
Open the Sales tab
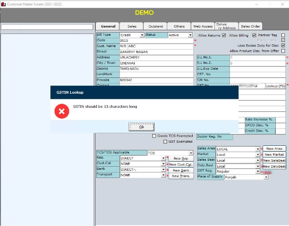[x=132, y=26]
